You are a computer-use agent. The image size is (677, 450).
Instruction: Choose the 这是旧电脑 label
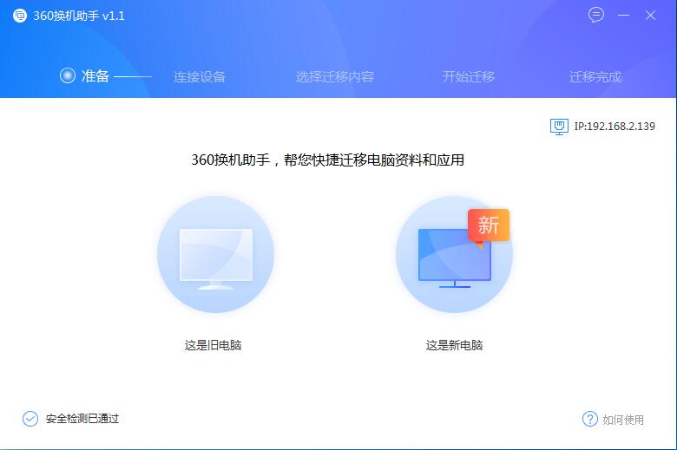click(x=213, y=345)
